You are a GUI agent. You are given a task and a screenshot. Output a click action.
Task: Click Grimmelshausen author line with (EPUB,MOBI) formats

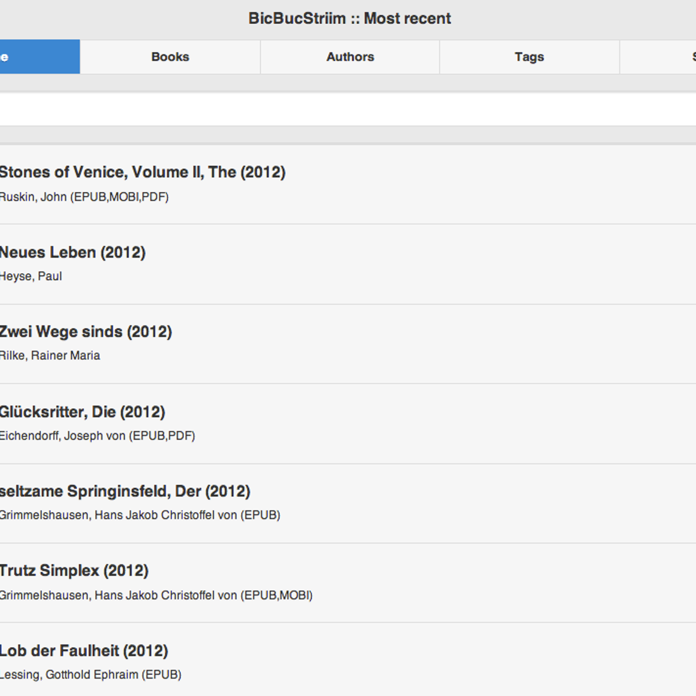156,595
